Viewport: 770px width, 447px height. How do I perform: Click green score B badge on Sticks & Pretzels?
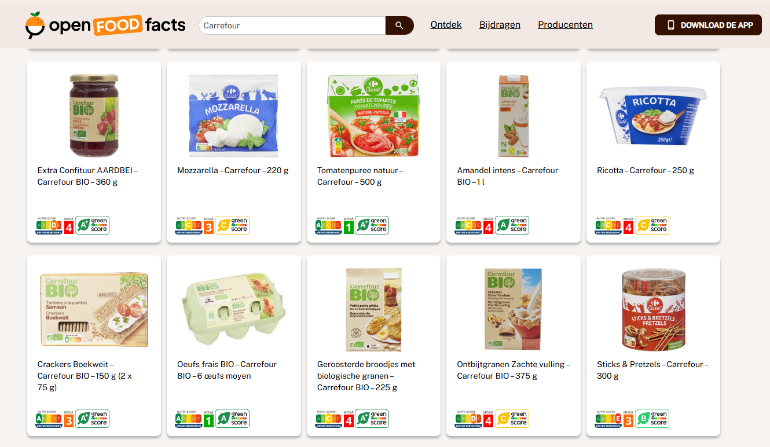coord(652,419)
